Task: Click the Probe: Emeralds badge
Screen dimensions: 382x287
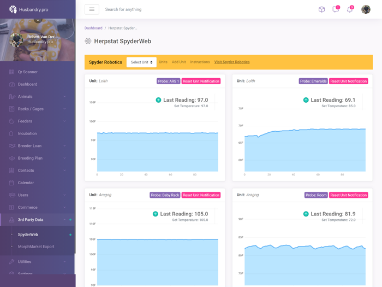Action: point(313,81)
